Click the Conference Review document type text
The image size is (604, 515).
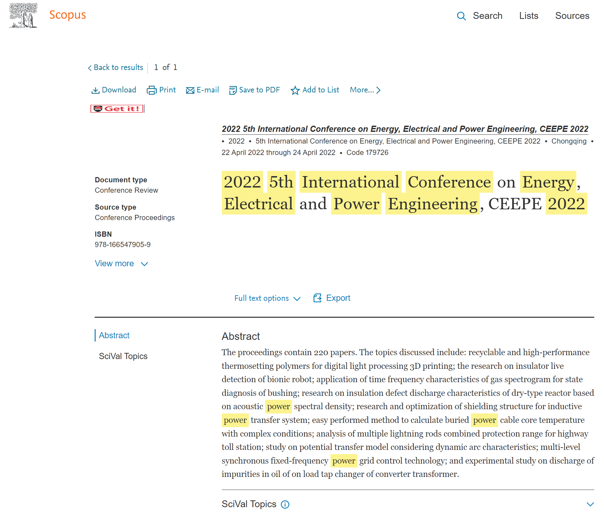tap(127, 190)
